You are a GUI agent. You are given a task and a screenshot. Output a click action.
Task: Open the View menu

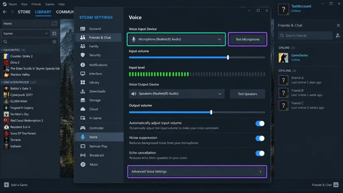pyautogui.click(x=24, y=4)
